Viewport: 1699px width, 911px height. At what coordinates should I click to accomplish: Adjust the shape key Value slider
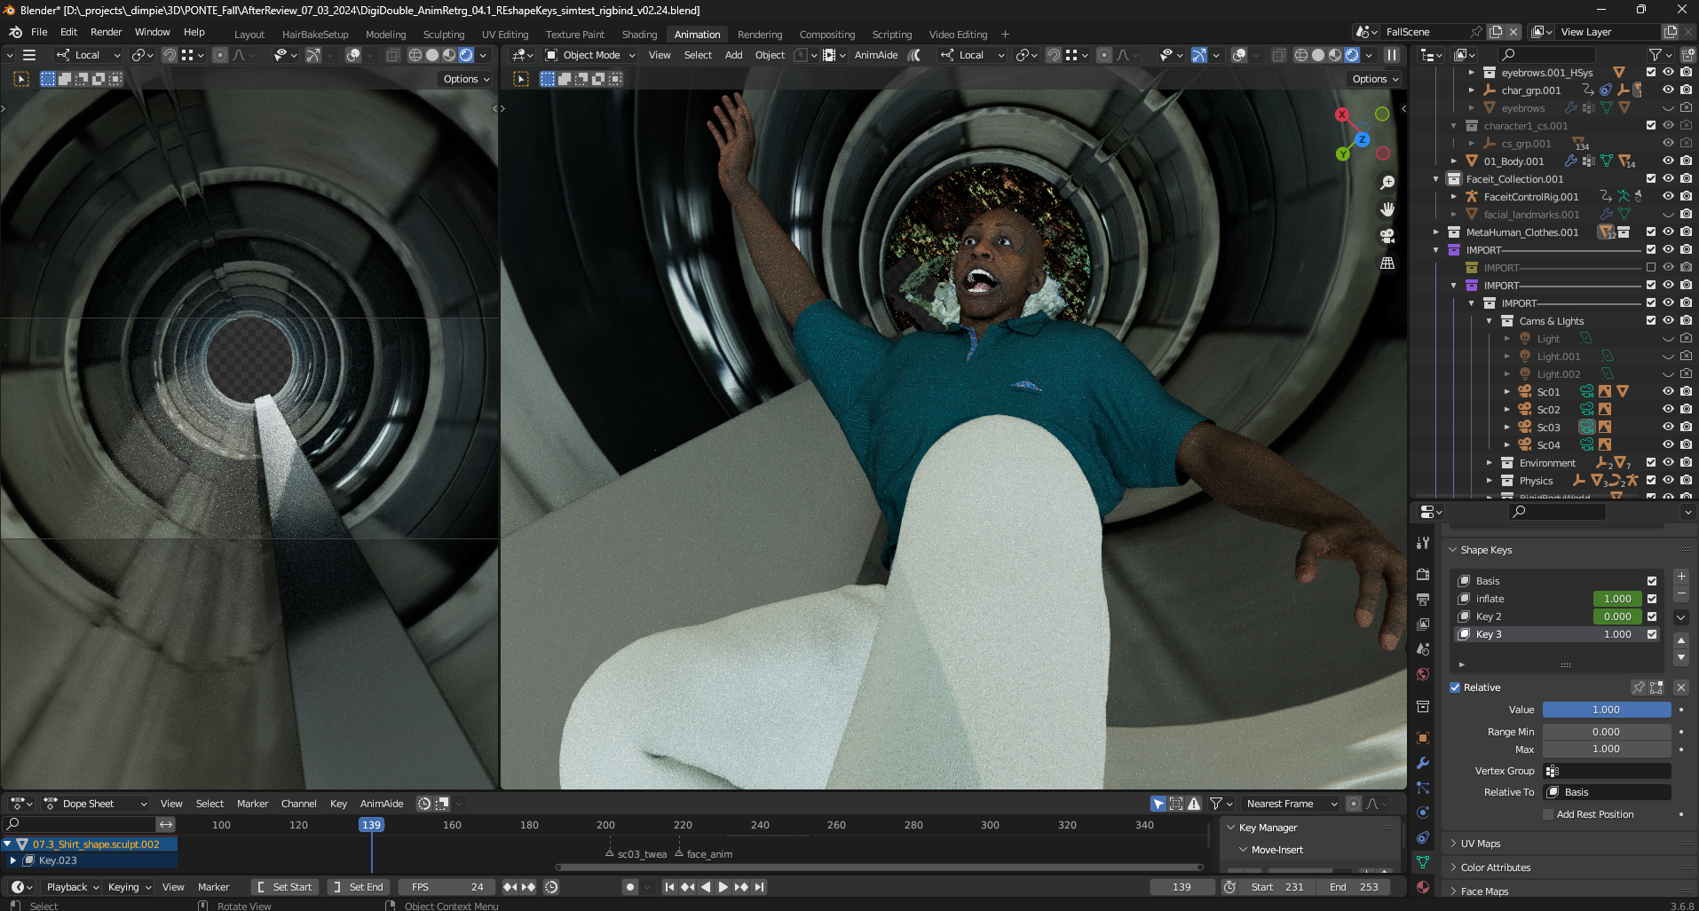(x=1606, y=710)
